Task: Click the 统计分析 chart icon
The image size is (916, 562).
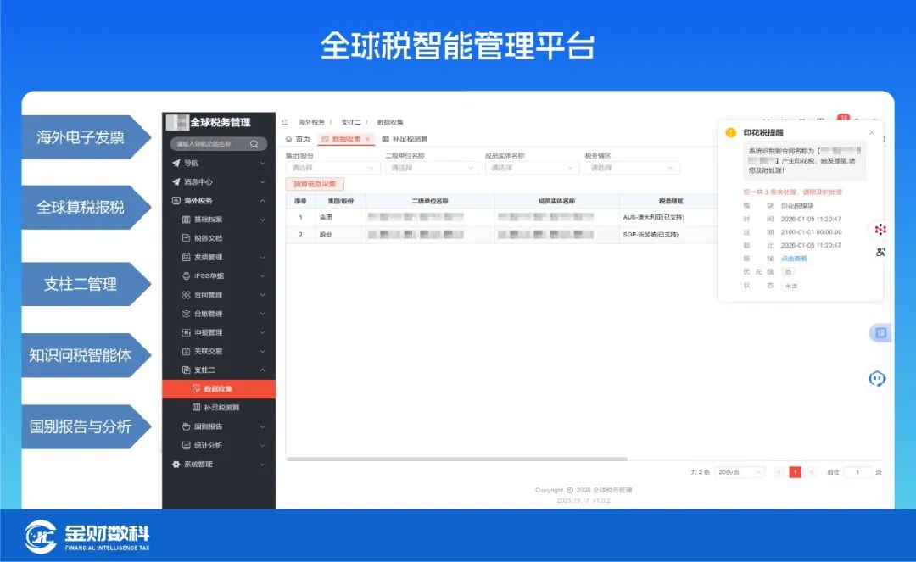Action: point(186,445)
